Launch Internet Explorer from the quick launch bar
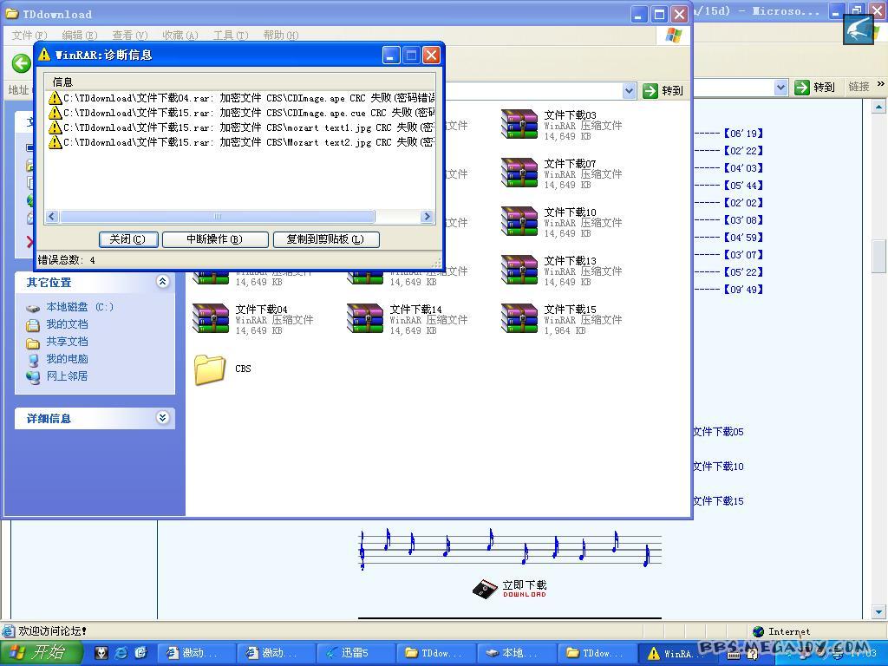888x666 pixels. point(121,653)
